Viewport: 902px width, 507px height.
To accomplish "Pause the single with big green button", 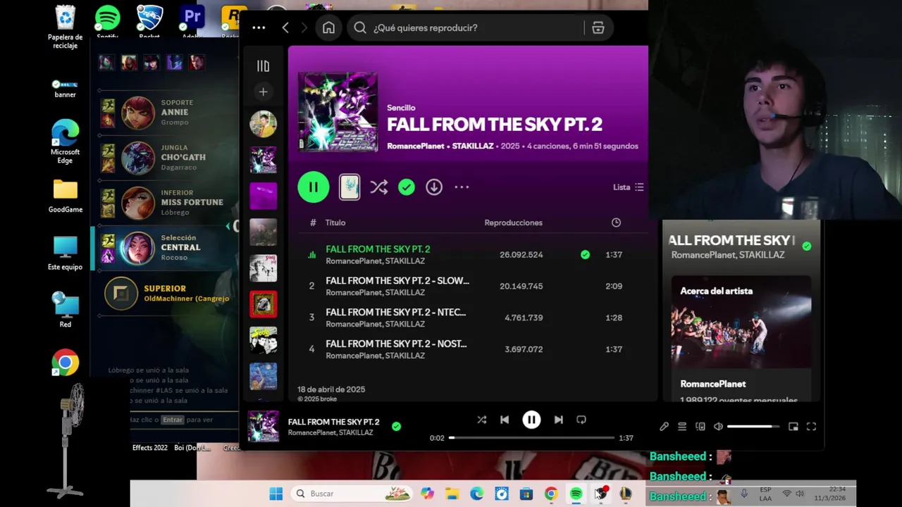I will coord(314,187).
